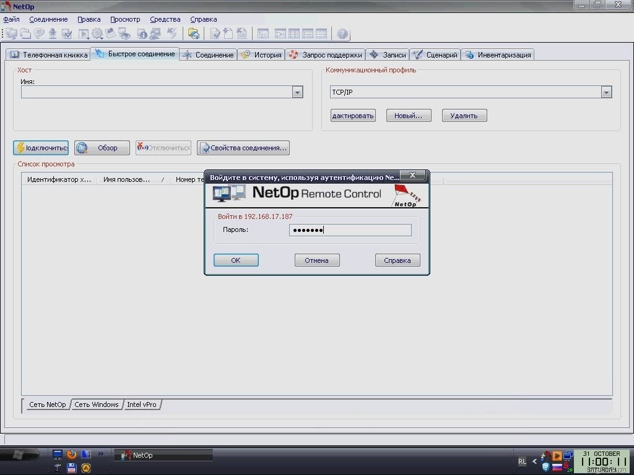
Task: Click the Редактировать profile button
Action: click(x=353, y=116)
